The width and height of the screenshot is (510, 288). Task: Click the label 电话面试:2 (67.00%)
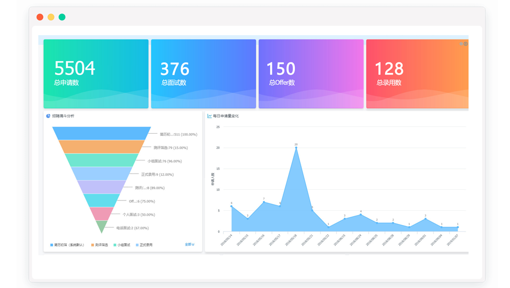coord(133,228)
